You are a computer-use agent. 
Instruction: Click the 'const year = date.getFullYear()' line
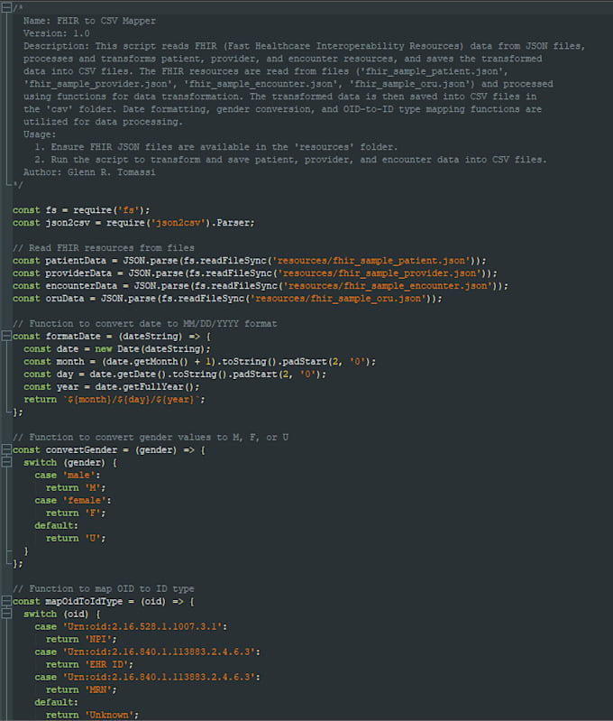click(112, 387)
